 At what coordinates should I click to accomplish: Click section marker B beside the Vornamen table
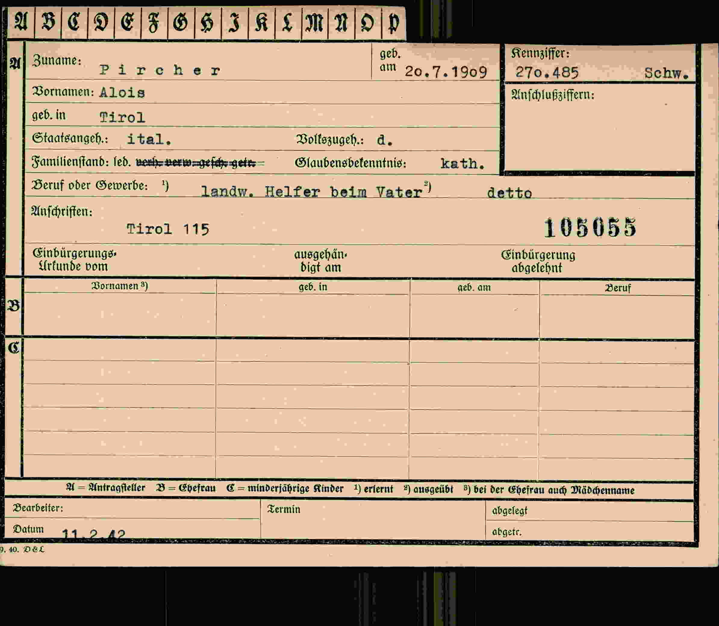pyautogui.click(x=14, y=306)
